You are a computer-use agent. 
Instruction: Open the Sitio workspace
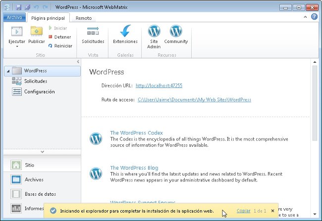pos(42,165)
